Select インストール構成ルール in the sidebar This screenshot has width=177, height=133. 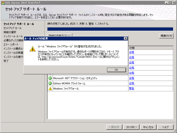pyautogui.click(x=14, y=49)
